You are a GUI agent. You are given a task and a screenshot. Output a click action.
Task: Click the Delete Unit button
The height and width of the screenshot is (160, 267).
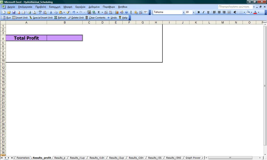coord(76,18)
